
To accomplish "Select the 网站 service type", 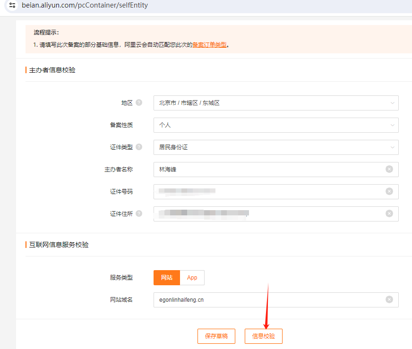I will (166, 278).
